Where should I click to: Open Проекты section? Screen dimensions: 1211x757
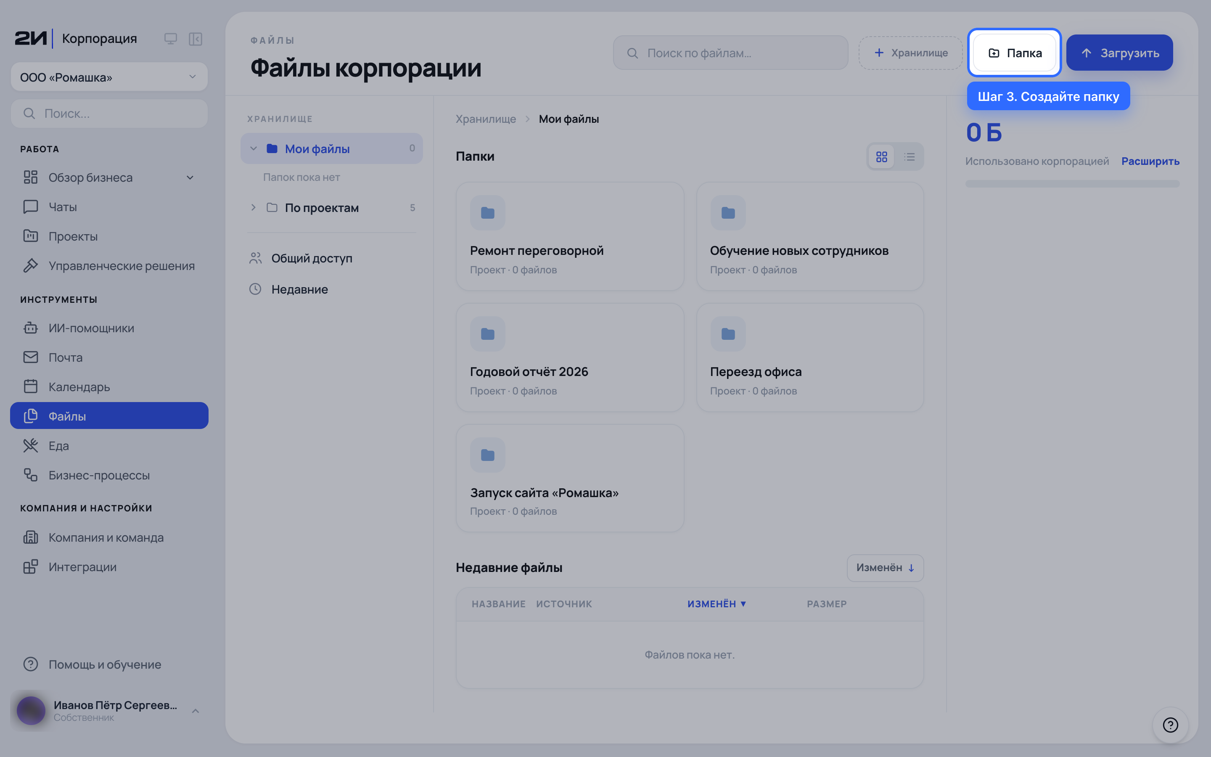pos(109,236)
